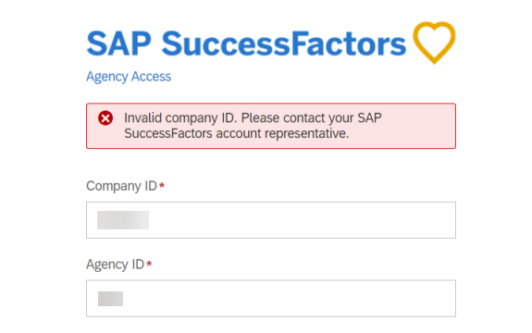Focus the Agency ID input field
Viewport: 532px width, 333px height.
[x=271, y=299]
